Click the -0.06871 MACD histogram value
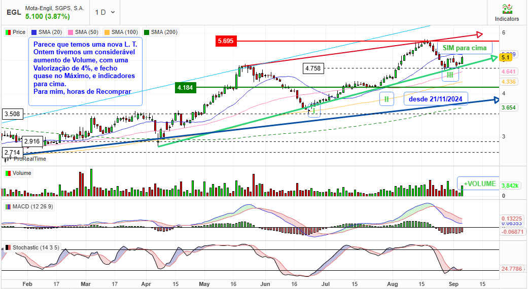 pos(512,232)
